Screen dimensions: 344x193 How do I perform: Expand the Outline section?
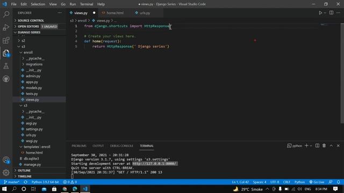39,170
